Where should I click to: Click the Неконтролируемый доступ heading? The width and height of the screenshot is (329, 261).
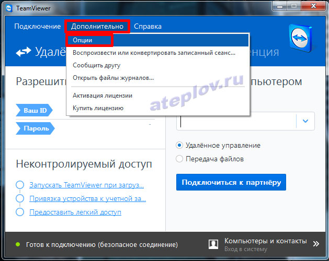click(x=84, y=164)
